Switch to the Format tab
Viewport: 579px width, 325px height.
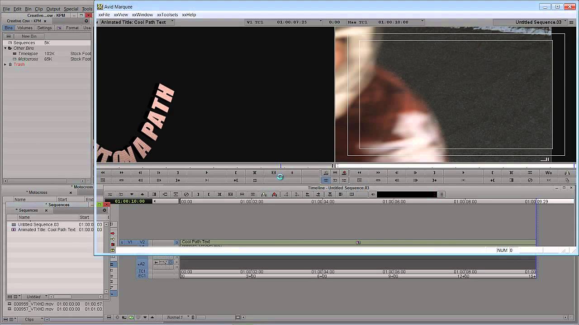click(x=72, y=28)
